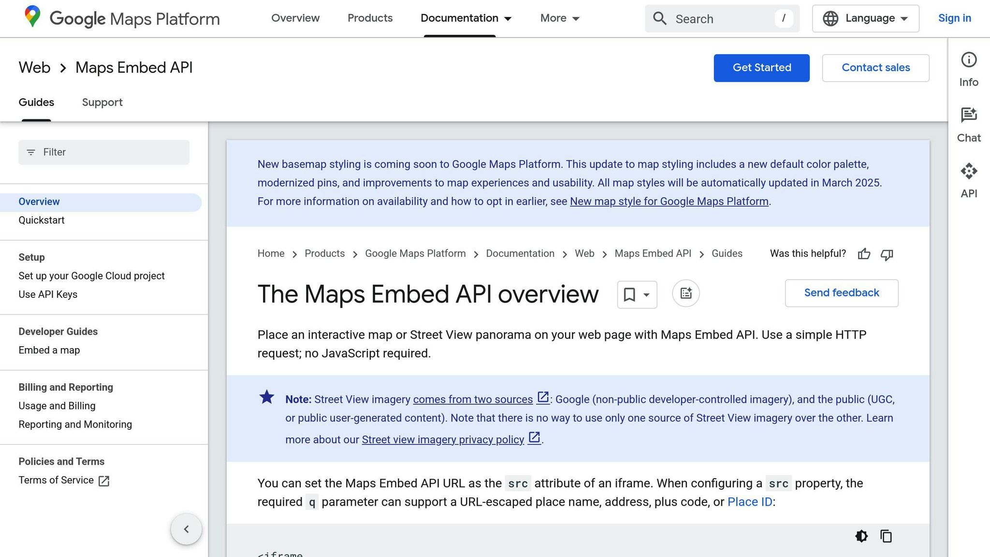This screenshot has width=990, height=557.
Task: Click the Guides breadcrumb link
Action: pyautogui.click(x=727, y=254)
